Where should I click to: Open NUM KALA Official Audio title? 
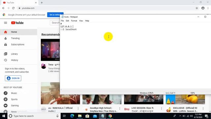tap(60, 109)
